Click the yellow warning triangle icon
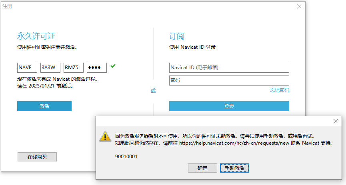 coord(105,136)
